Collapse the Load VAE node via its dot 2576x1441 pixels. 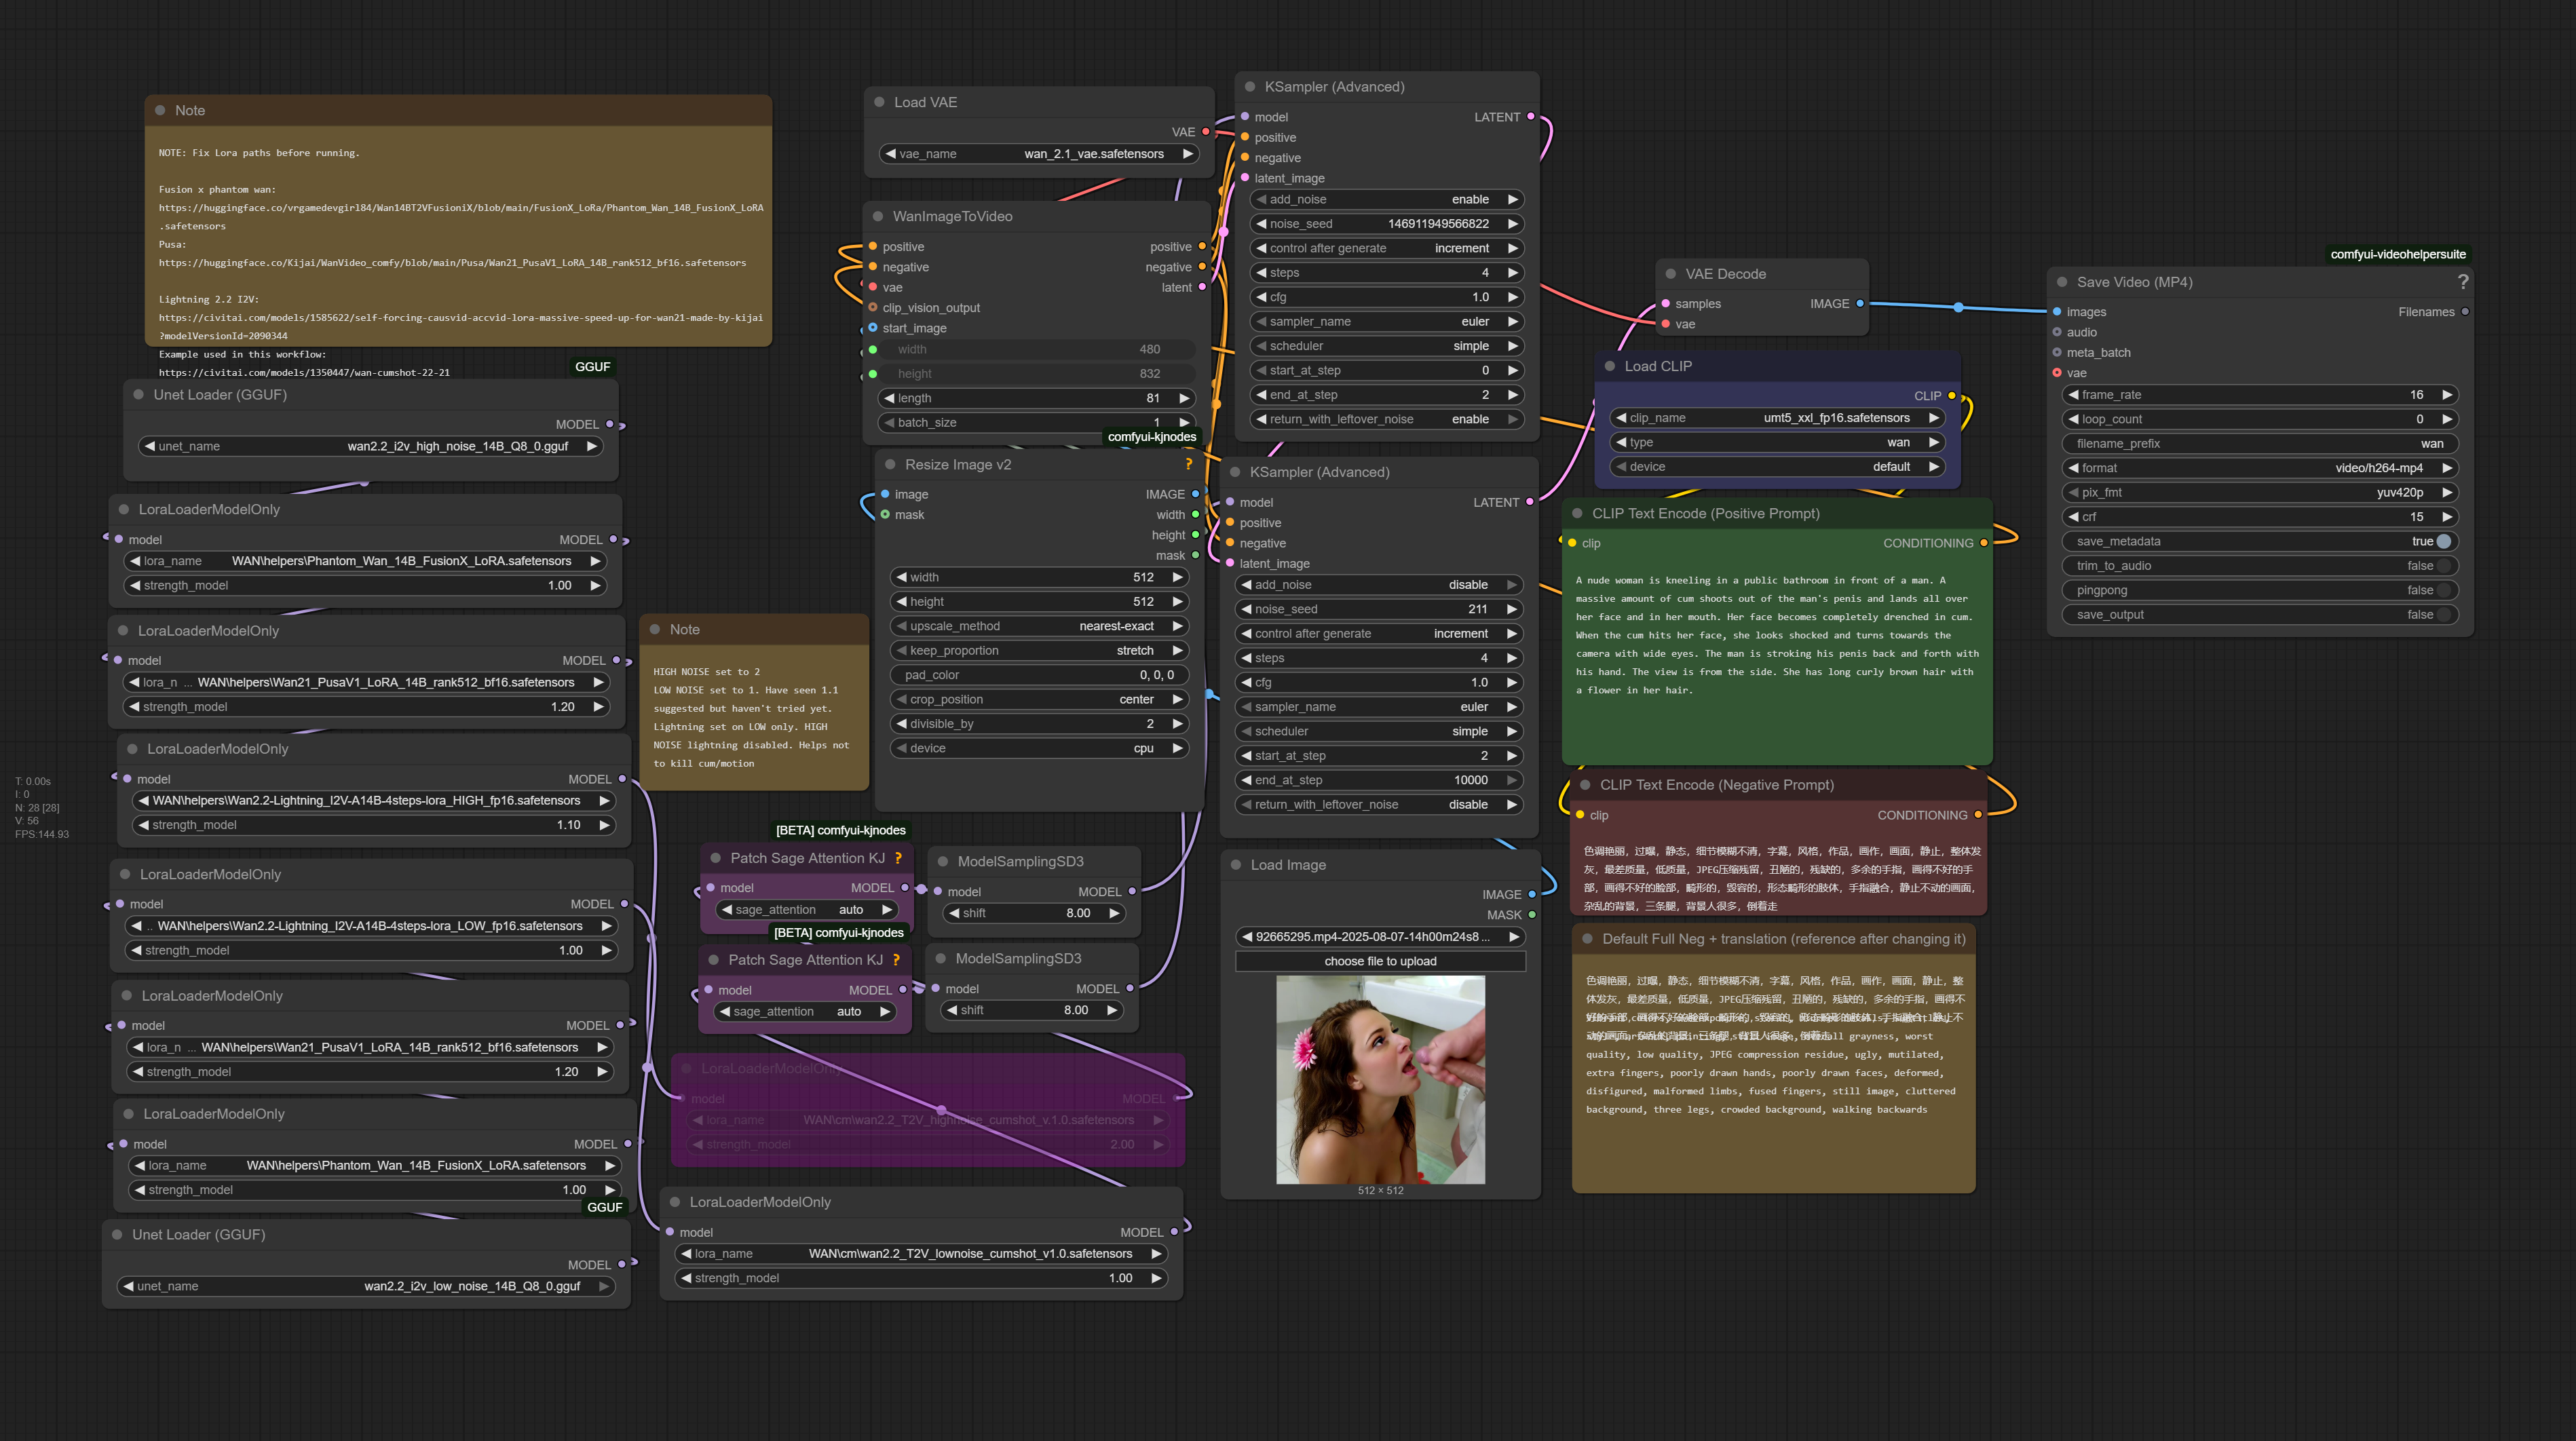tap(879, 102)
